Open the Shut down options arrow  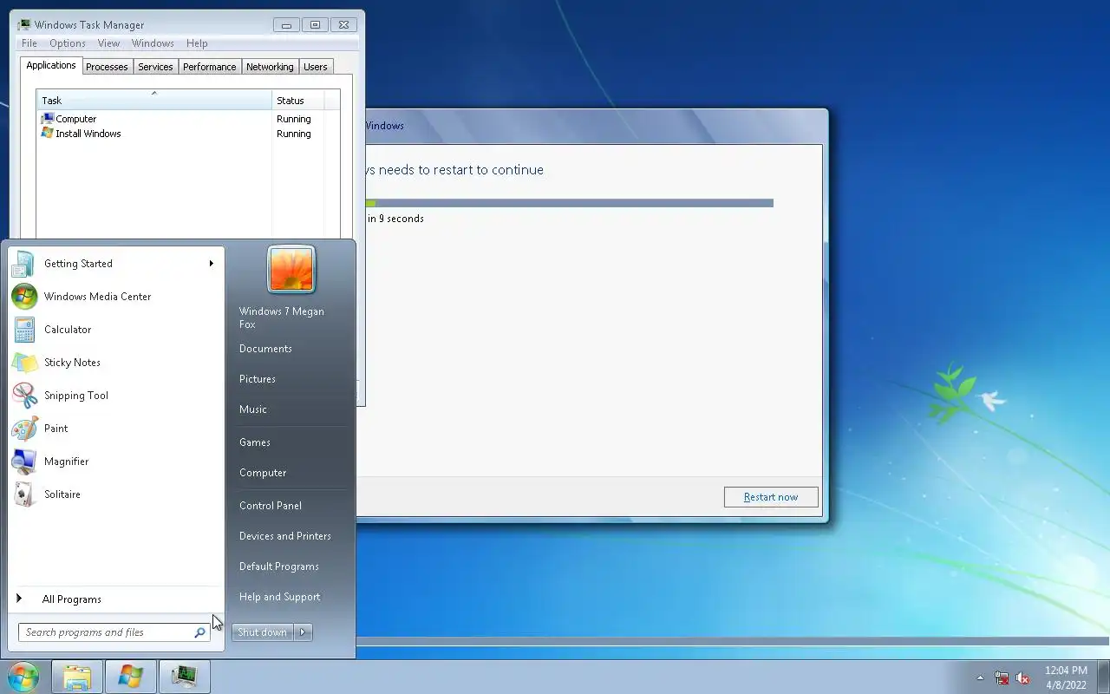pyautogui.click(x=303, y=632)
